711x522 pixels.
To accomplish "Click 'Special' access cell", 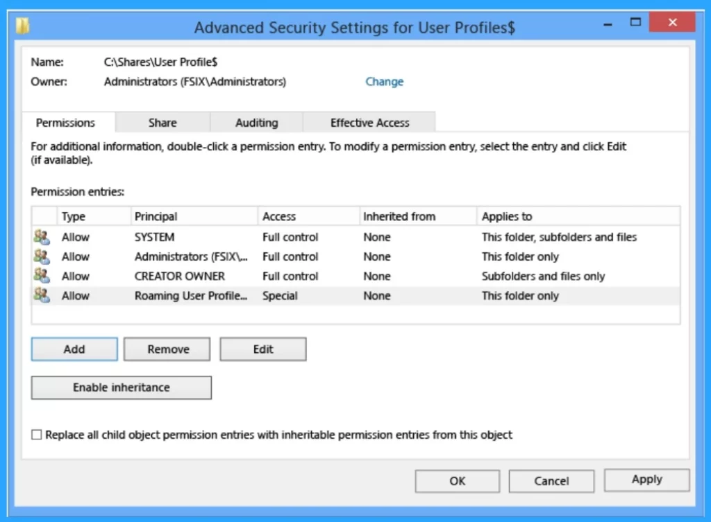I will 280,295.
